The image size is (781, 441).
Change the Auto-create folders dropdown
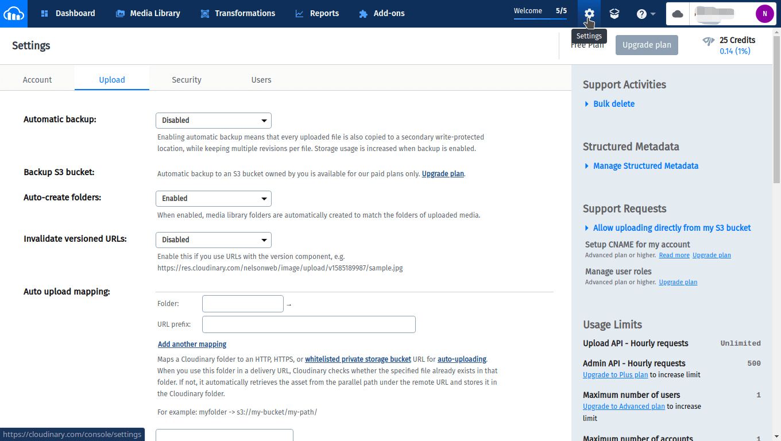click(x=213, y=198)
